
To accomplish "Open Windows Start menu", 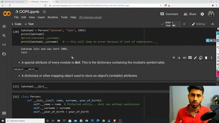I will point(3,121).
